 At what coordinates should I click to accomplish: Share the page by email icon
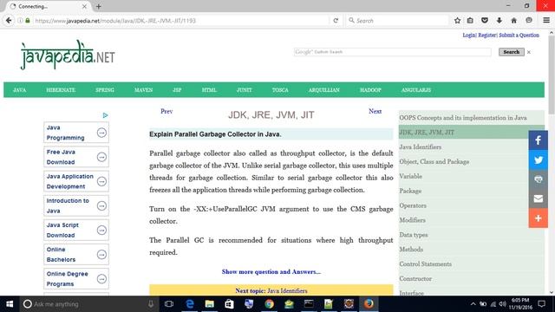[538, 198]
